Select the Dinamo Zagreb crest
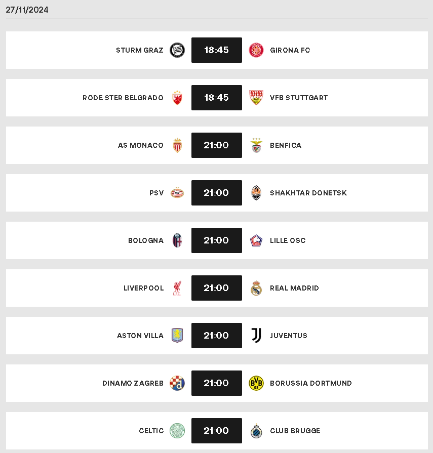The width and height of the screenshot is (433, 453). click(177, 383)
